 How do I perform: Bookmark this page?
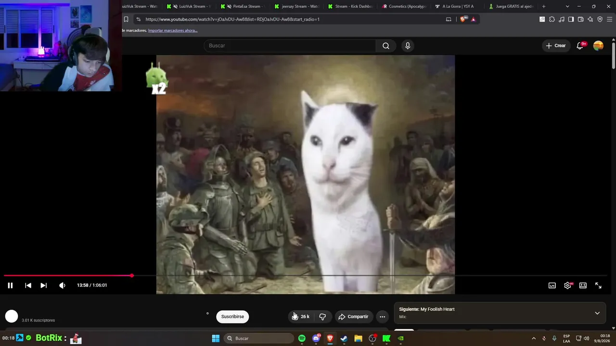[x=126, y=19]
